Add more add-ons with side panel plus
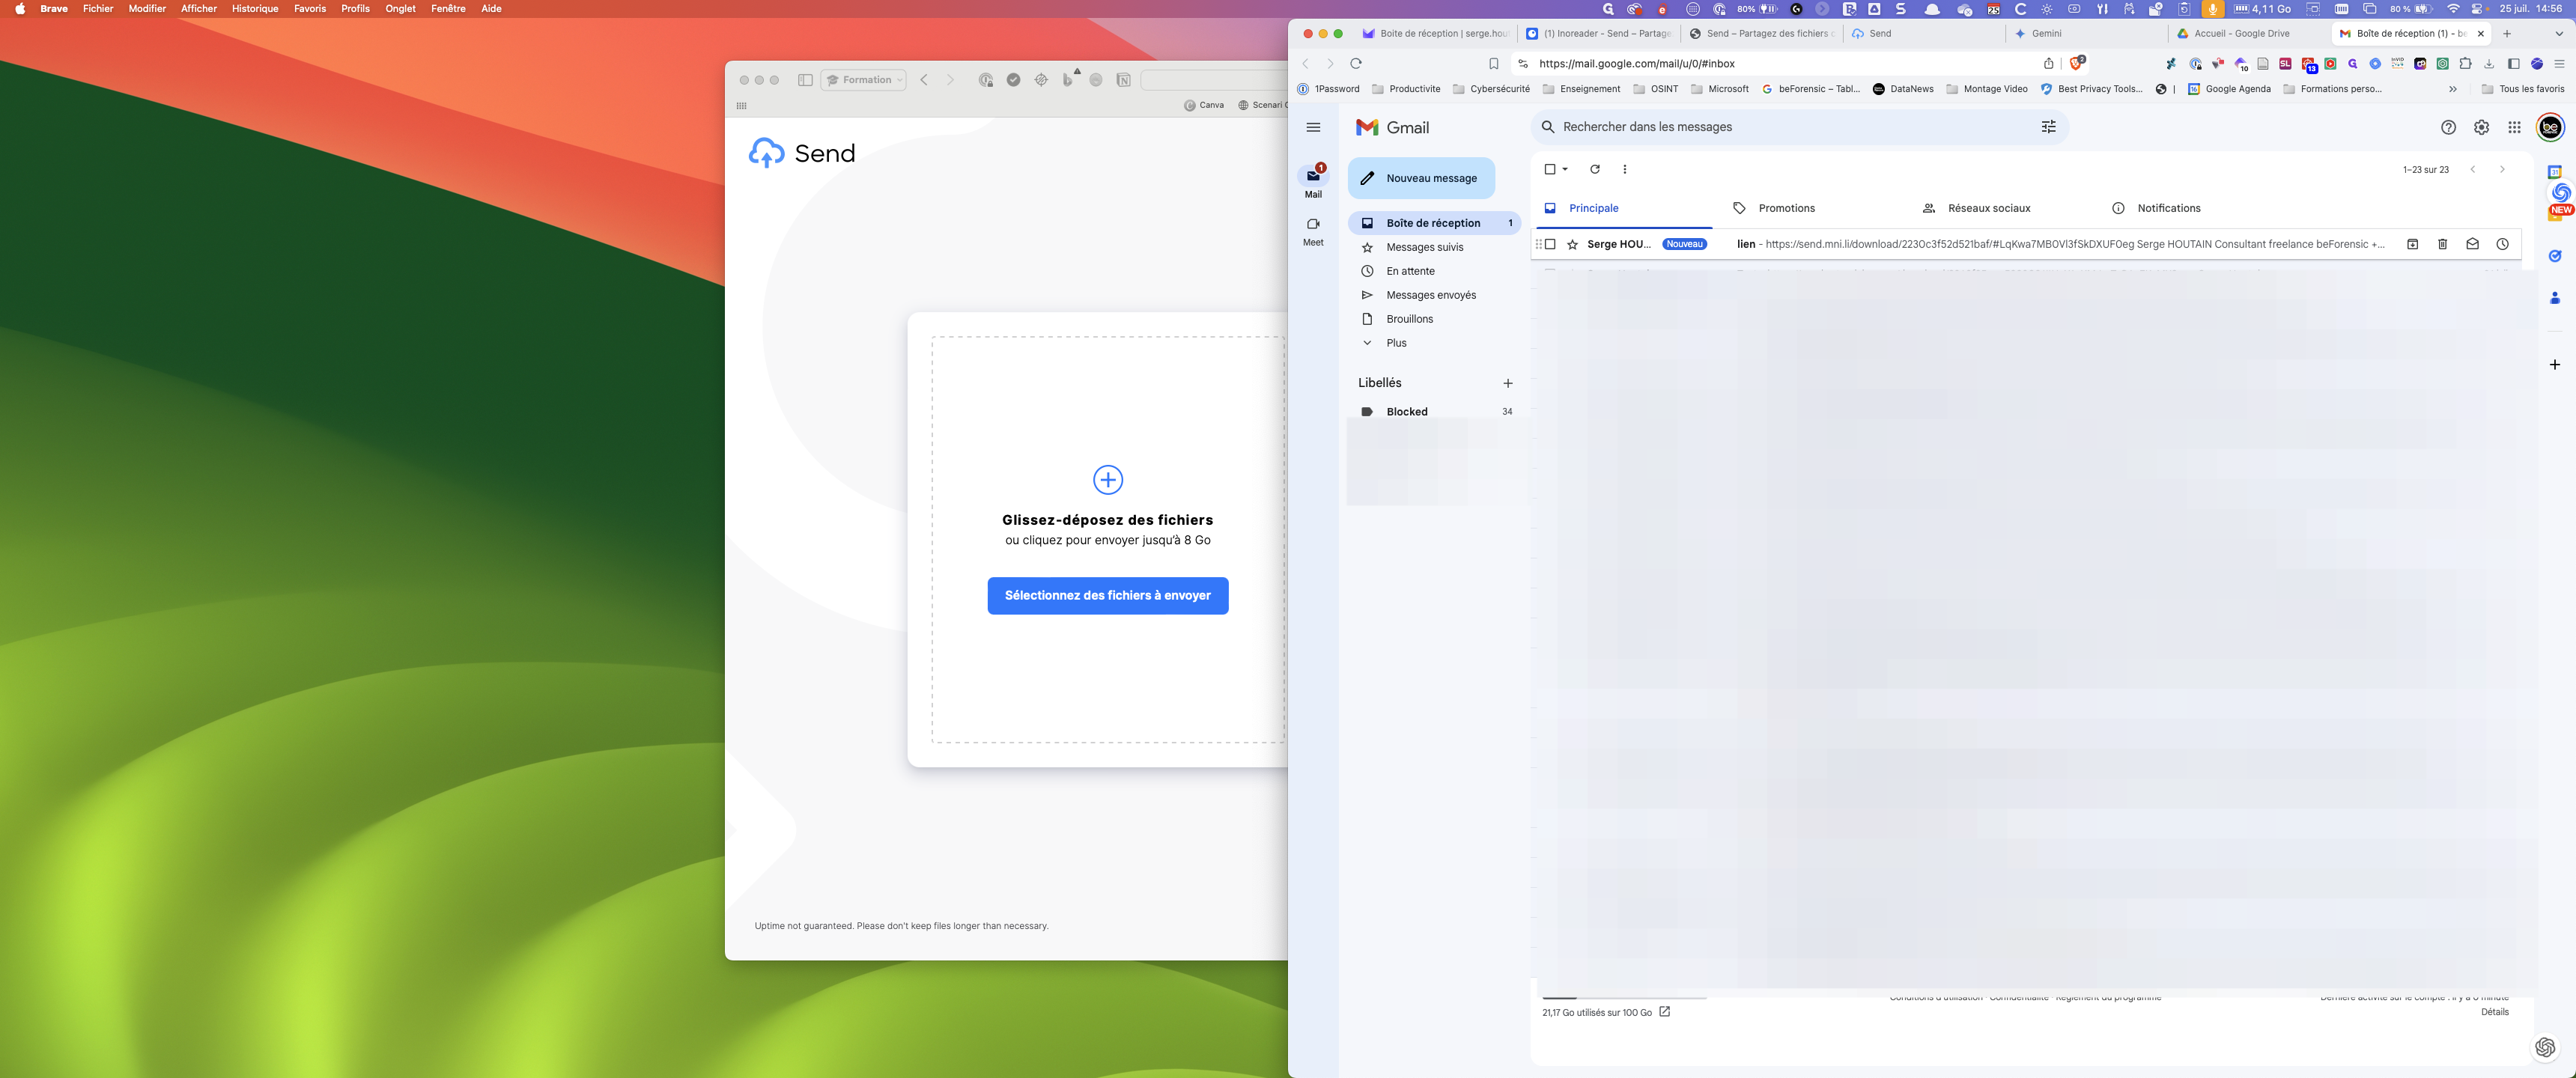This screenshot has width=2576, height=1078. pos(2554,364)
